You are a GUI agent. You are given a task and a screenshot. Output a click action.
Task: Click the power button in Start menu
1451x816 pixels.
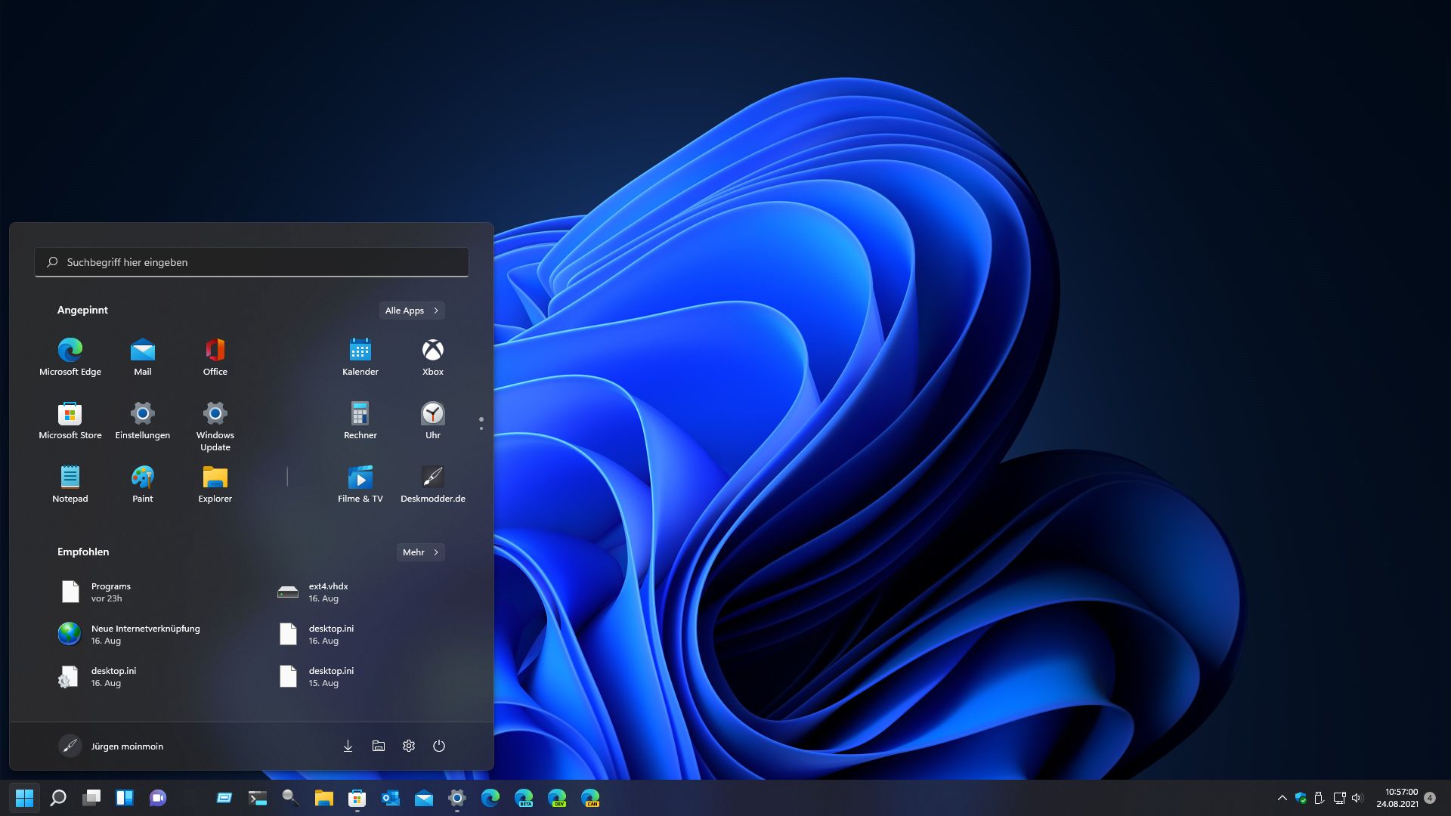click(439, 746)
